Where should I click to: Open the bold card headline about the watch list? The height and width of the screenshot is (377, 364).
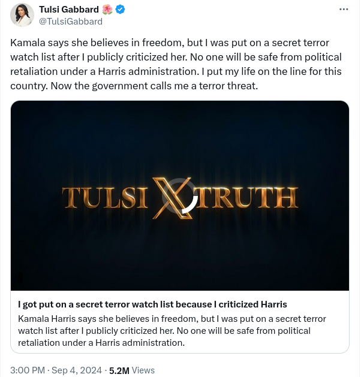[152, 304]
